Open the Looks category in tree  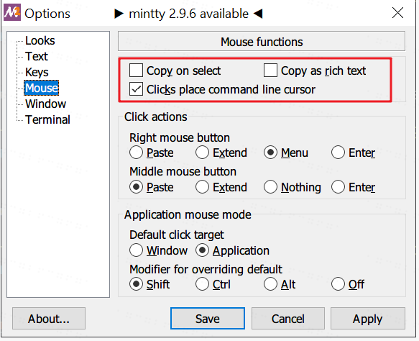[x=40, y=41]
